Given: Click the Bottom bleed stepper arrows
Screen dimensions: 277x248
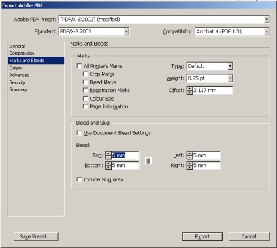Looking at the screenshot, I should pos(108,166).
